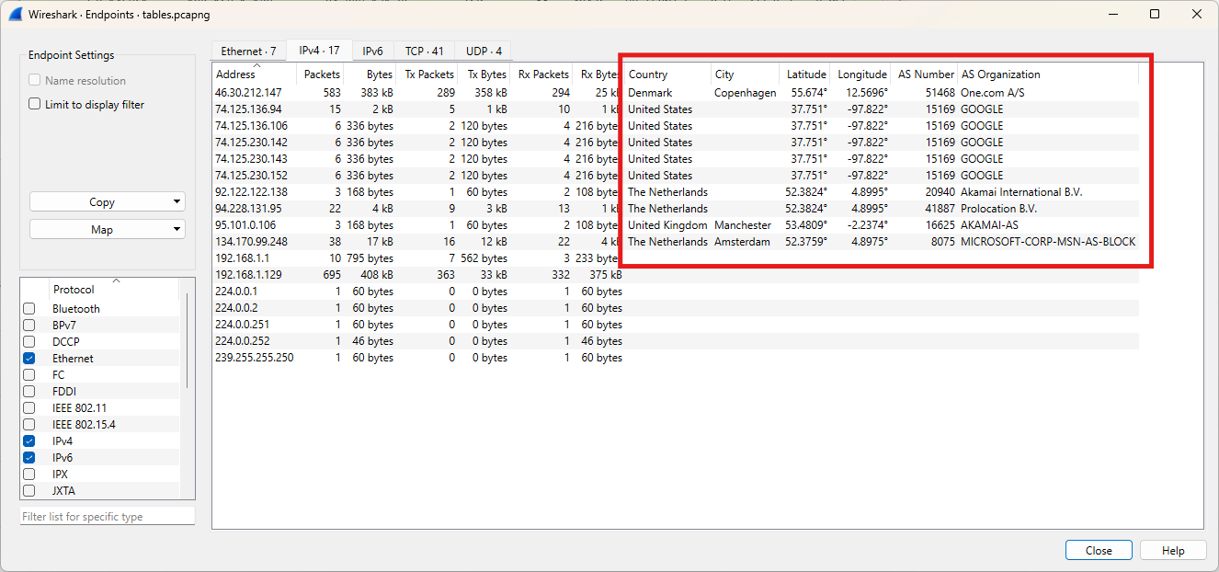Viewport: 1219px width, 572px height.
Task: Check the FC protocol checkbox
Action: click(x=29, y=375)
